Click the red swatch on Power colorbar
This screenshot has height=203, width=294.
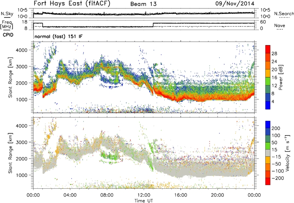pos(268,49)
